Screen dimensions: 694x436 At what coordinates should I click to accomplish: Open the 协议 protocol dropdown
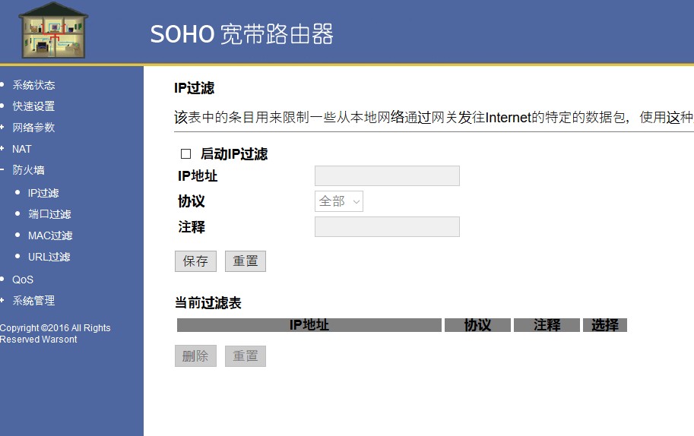click(339, 201)
